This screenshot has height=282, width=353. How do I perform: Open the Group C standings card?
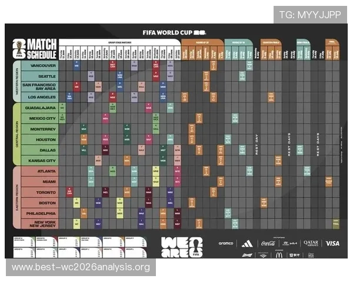coord(69,242)
